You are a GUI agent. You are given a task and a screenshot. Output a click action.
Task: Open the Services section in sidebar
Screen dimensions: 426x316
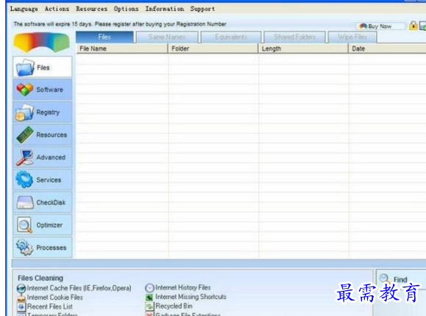[43, 180]
